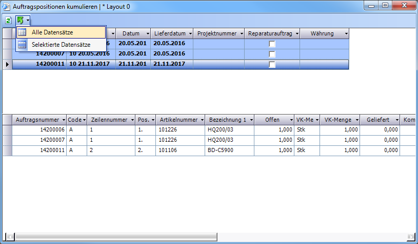Toggle Reparaturauftrag checkbox for order 14200011
The width and height of the screenshot is (418, 244).
click(272, 64)
